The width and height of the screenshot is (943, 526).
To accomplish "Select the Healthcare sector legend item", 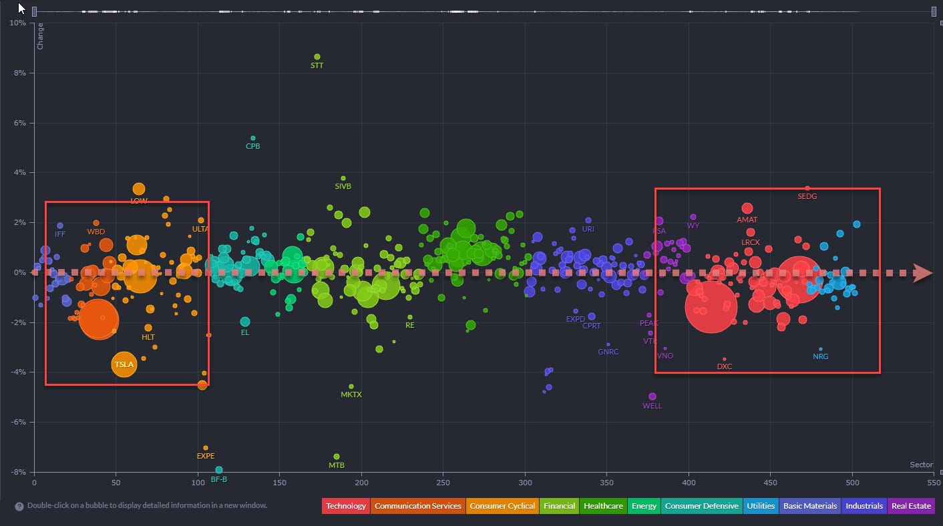I will [603, 506].
